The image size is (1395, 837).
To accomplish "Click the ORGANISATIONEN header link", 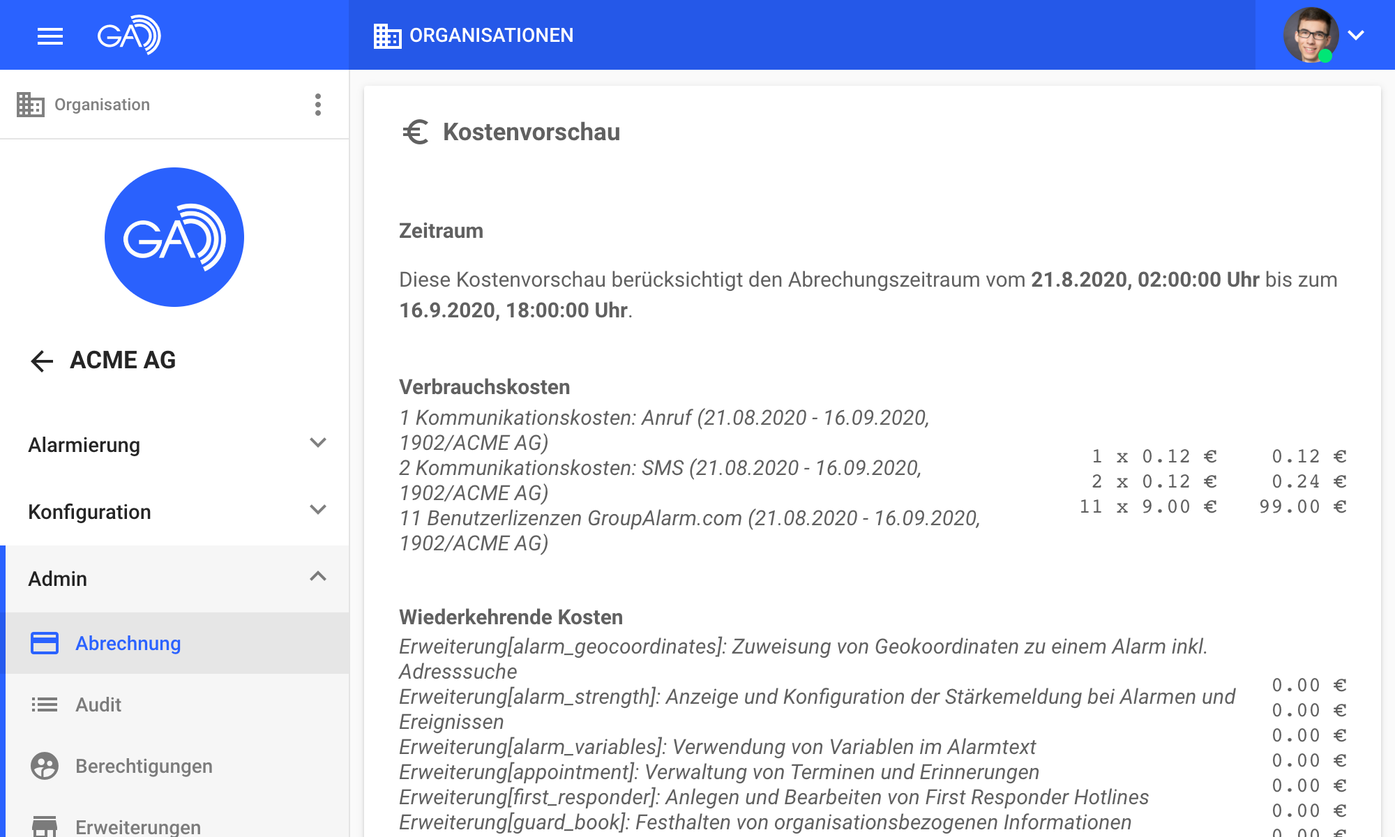I will 491,36.
